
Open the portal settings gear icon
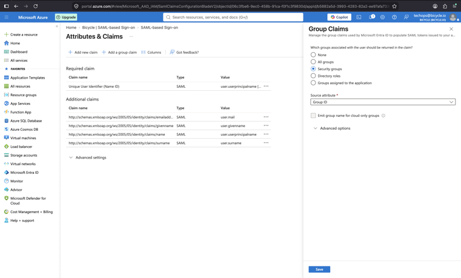point(382,18)
